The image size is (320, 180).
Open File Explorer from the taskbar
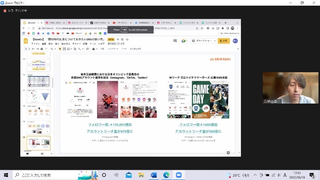click(141, 175)
